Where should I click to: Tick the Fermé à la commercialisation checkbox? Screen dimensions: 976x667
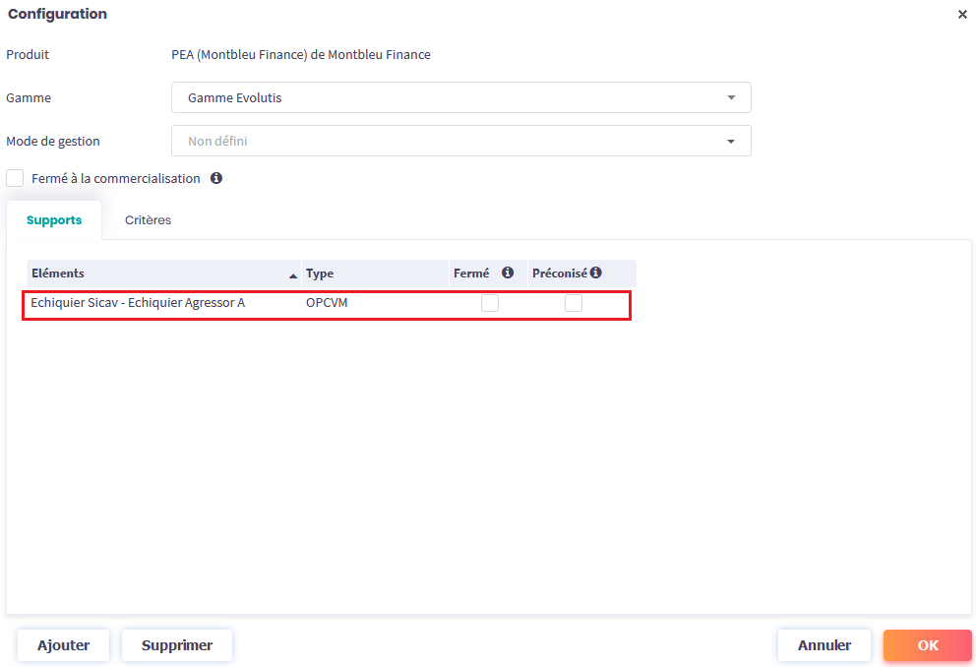(x=15, y=178)
